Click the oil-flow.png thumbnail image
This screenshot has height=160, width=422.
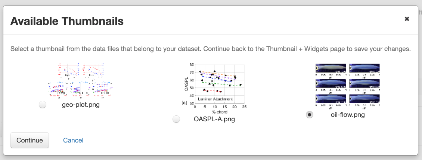pyautogui.click(x=347, y=85)
